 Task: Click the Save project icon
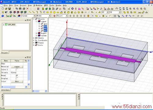[9, 9]
